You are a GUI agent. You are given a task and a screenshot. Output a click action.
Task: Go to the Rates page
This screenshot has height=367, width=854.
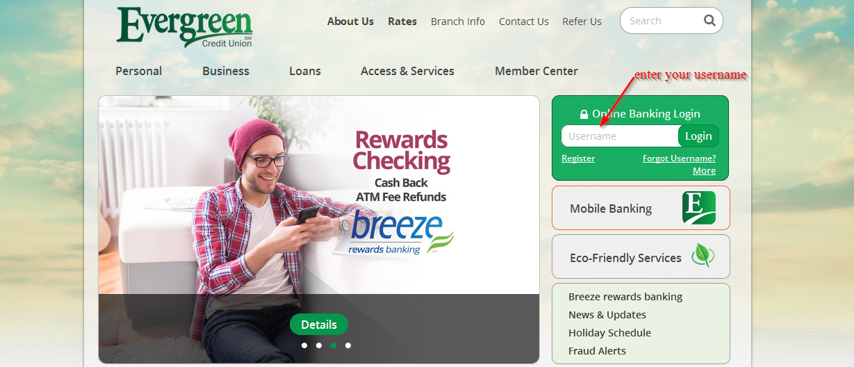tap(402, 22)
